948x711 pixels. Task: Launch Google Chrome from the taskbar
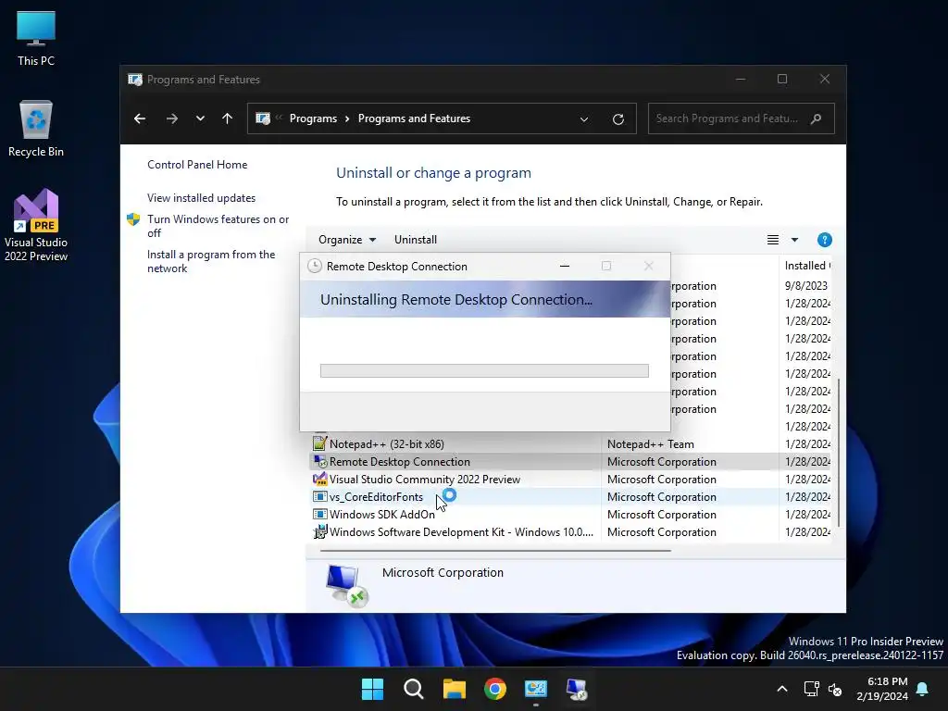click(x=495, y=689)
